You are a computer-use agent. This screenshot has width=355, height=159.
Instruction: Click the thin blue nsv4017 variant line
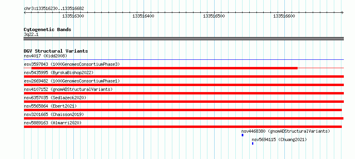[x=184, y=60]
